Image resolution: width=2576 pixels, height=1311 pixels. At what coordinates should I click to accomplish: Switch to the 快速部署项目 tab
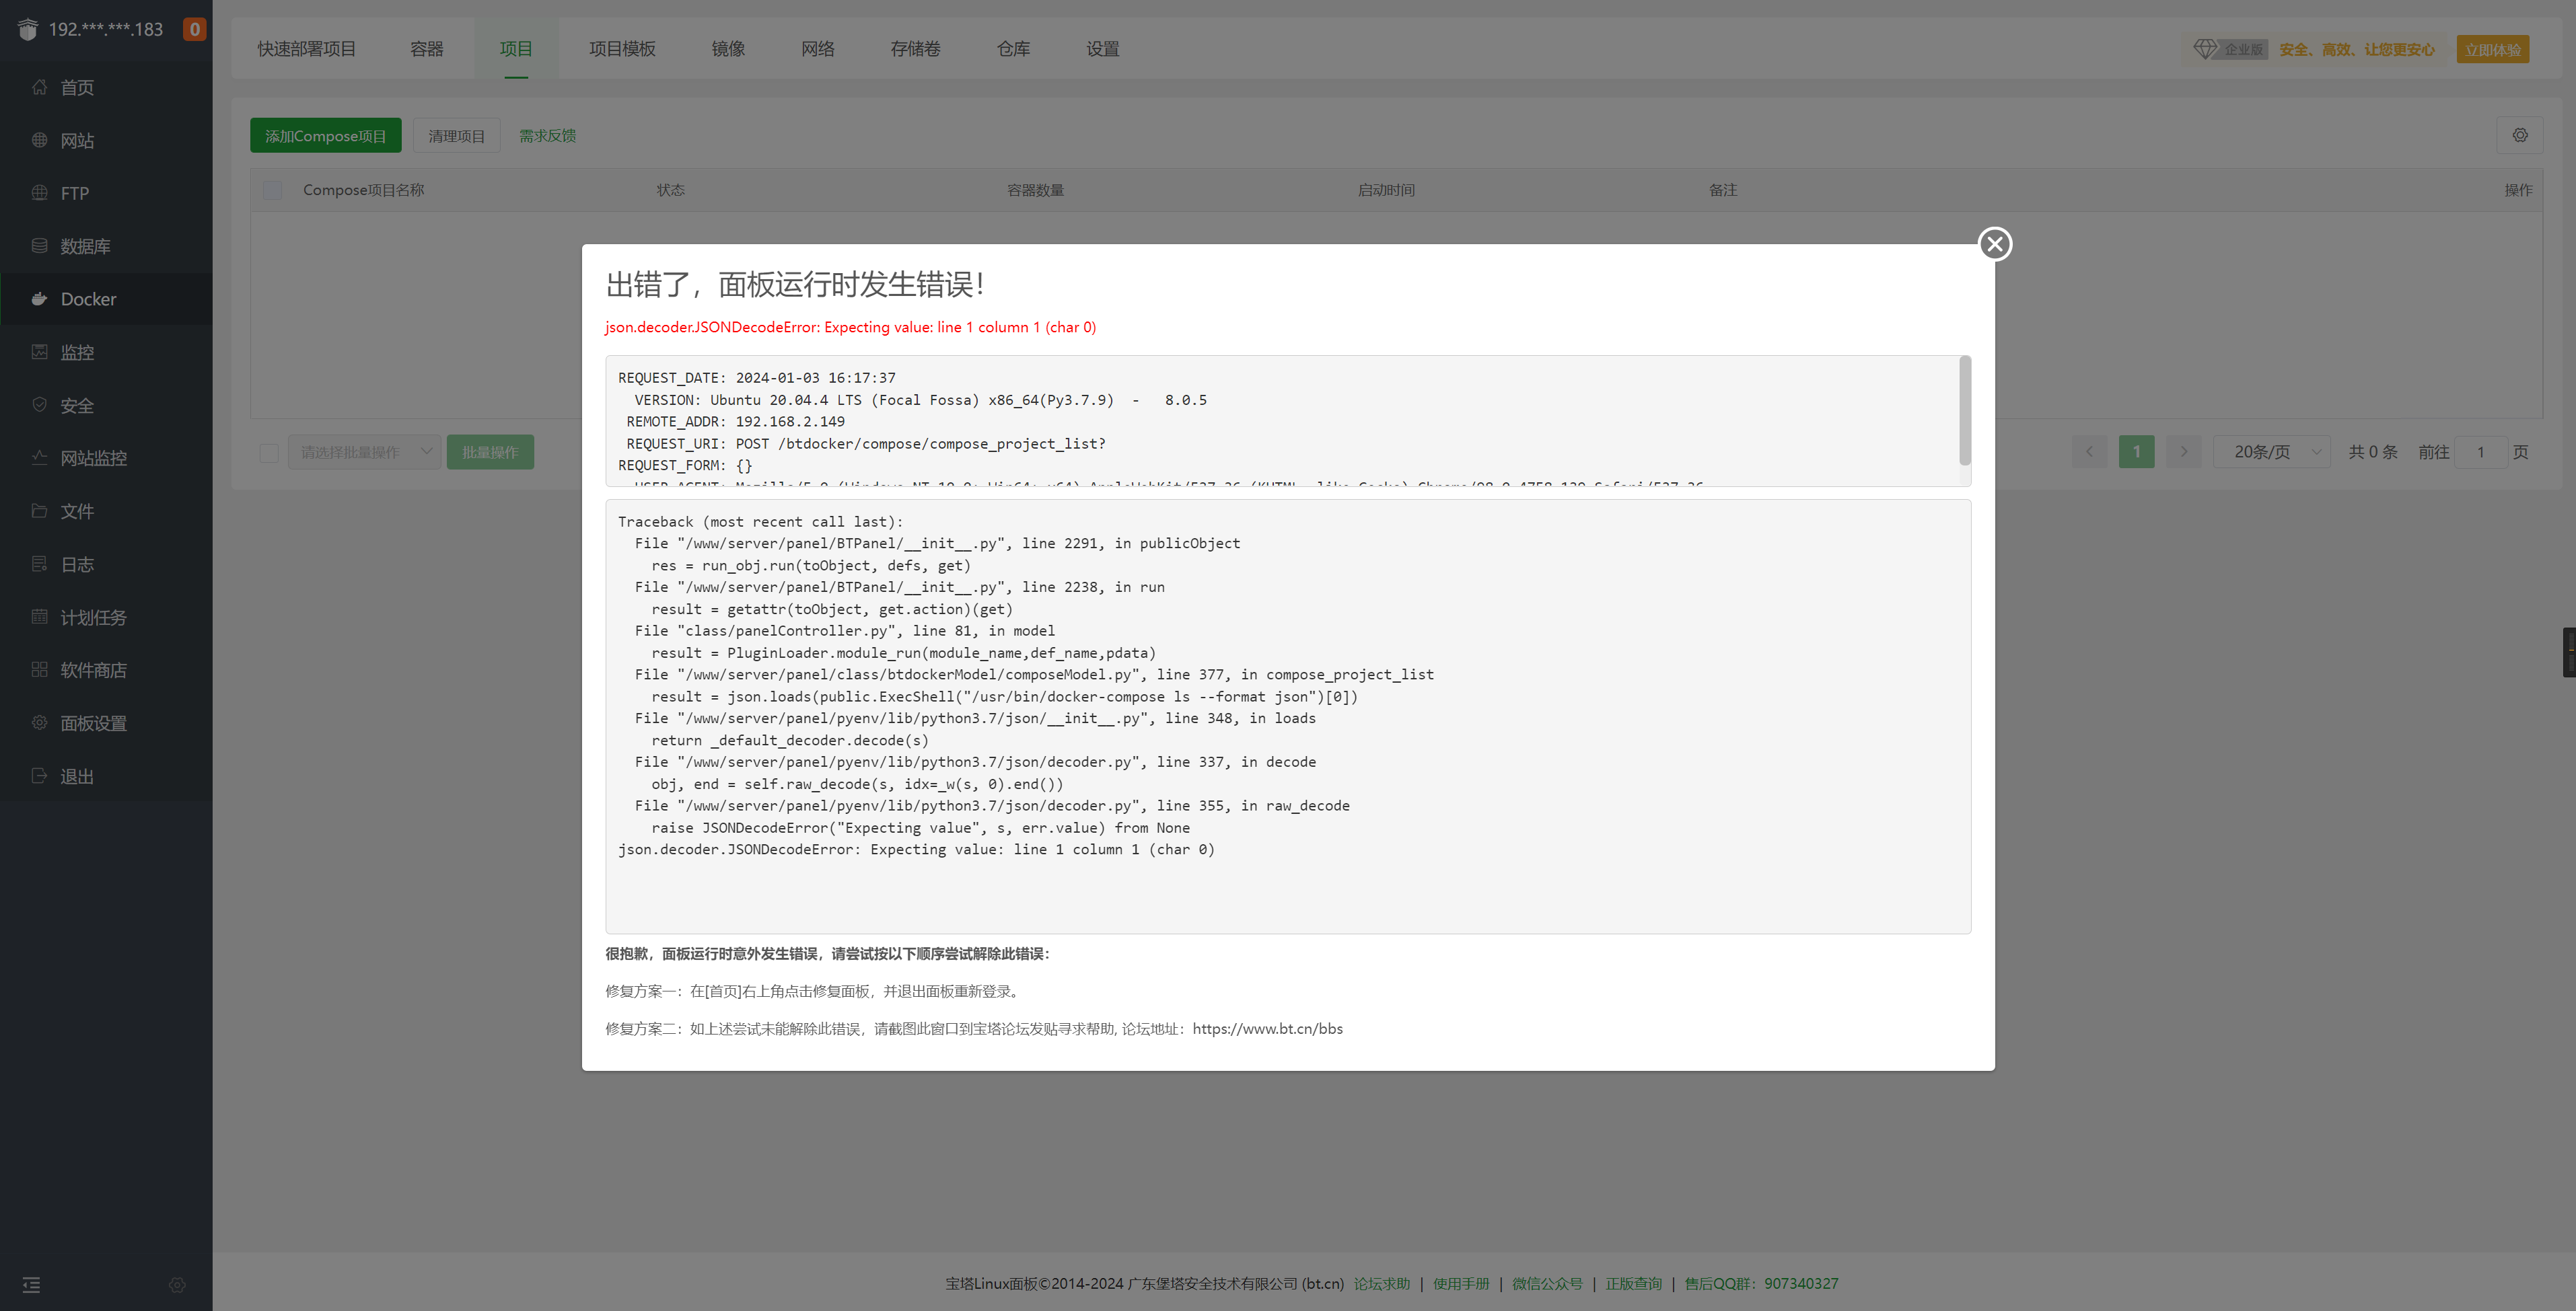tap(306, 49)
